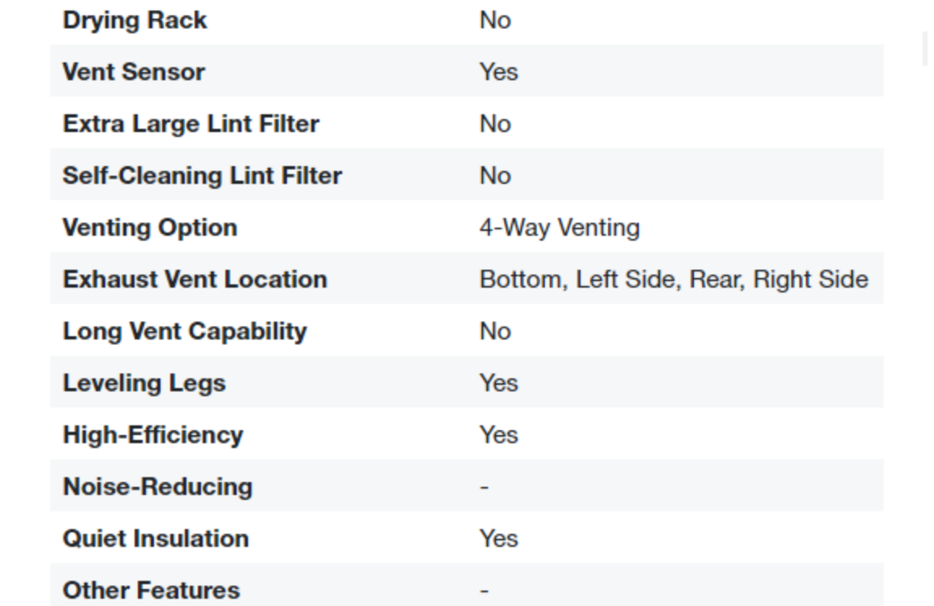Click the 4-Way Venting value

[559, 228]
